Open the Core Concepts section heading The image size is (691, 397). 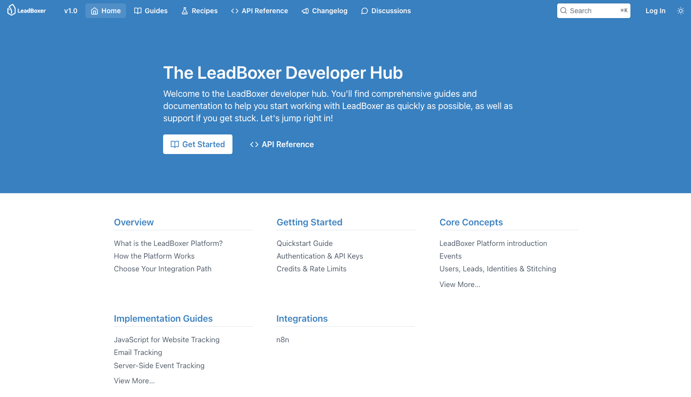pyautogui.click(x=471, y=222)
